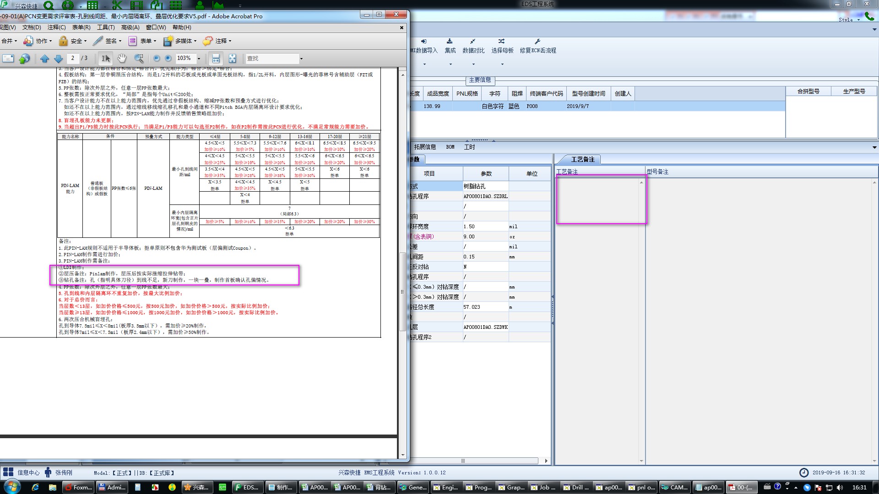Choose the text Select tool cursor
Viewport: 879px width, 494px height.
[x=106, y=59]
